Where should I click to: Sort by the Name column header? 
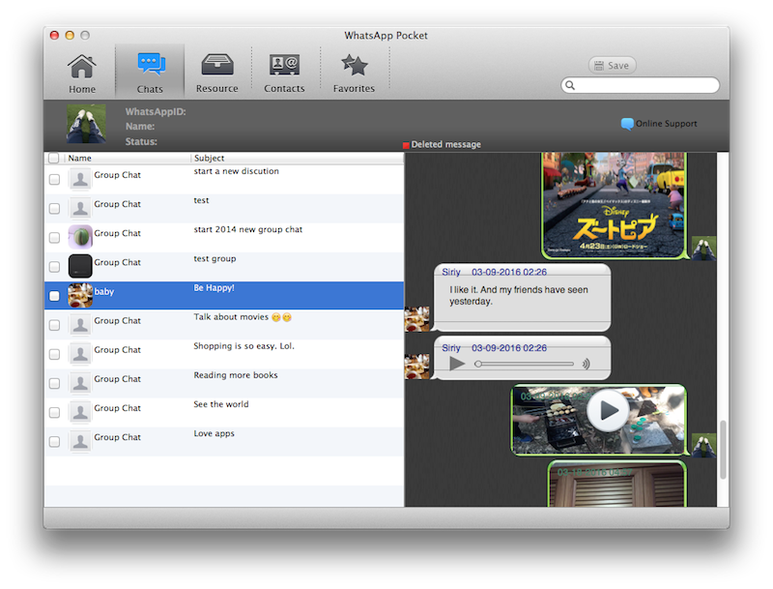[x=128, y=158]
